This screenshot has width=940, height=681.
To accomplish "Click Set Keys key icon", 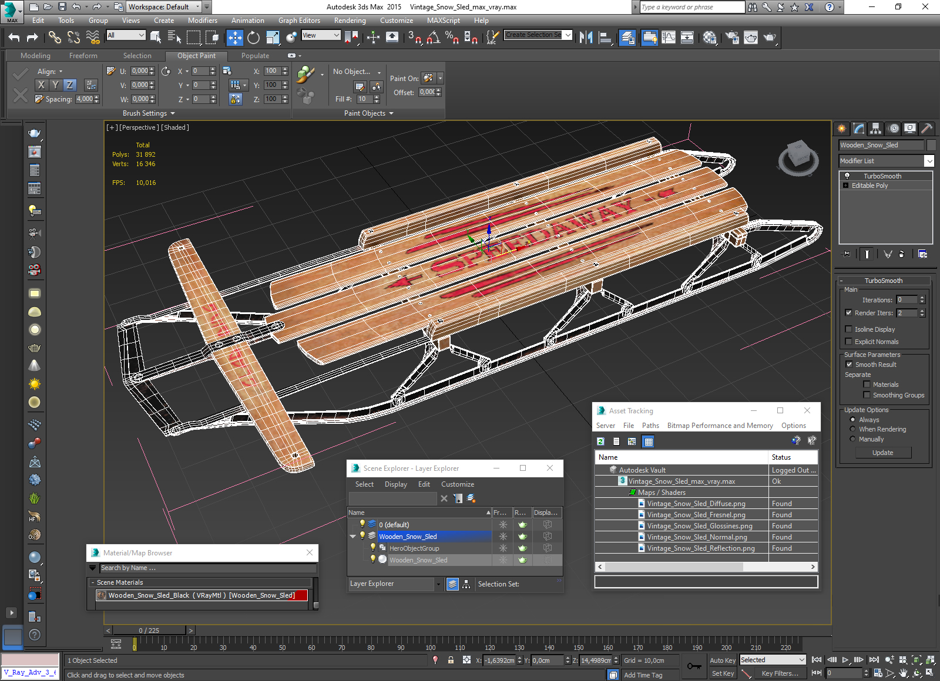I will [694, 666].
